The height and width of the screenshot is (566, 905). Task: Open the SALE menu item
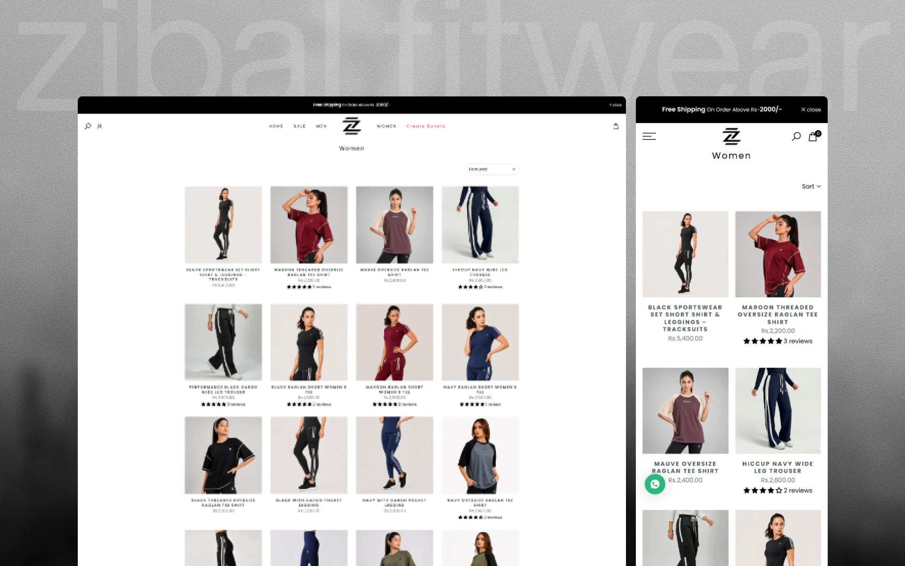coord(300,126)
